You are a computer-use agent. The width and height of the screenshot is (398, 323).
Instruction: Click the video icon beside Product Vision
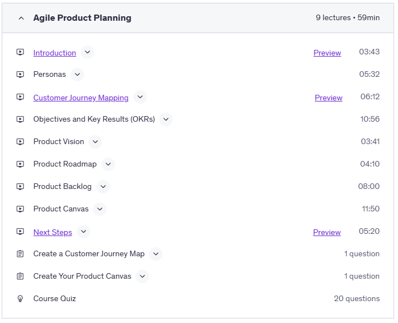(x=21, y=142)
